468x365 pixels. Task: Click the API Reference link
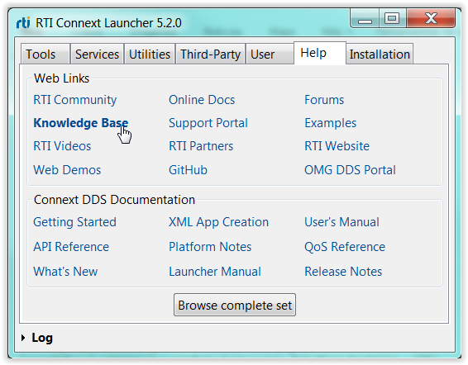click(x=71, y=247)
